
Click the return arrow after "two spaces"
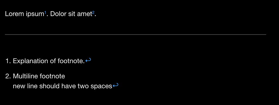click(x=116, y=85)
